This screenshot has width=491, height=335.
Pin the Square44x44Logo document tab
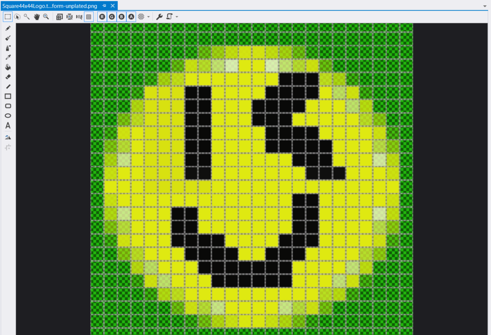click(x=104, y=6)
